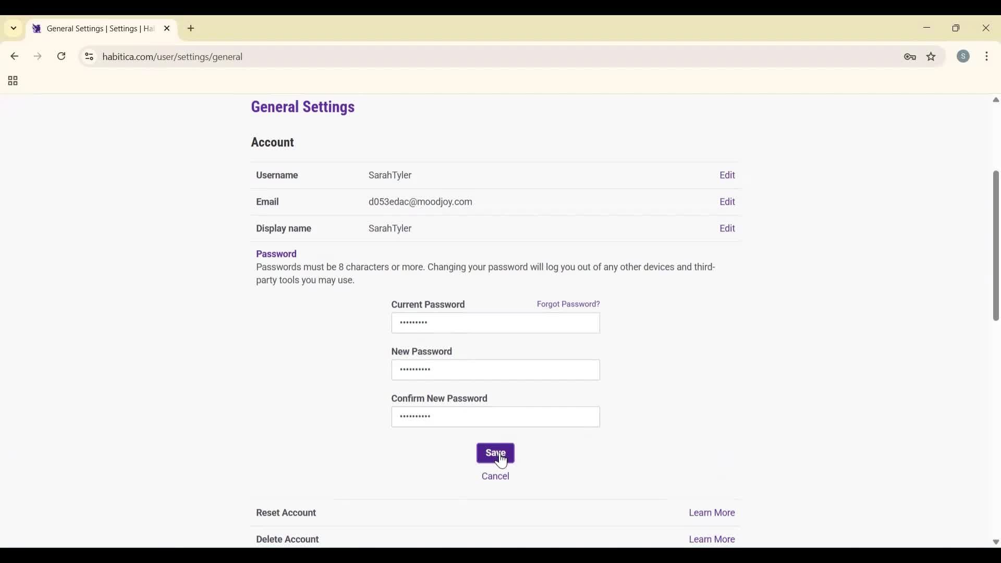Bookmark this page with the star icon
1001x563 pixels.
(x=932, y=57)
